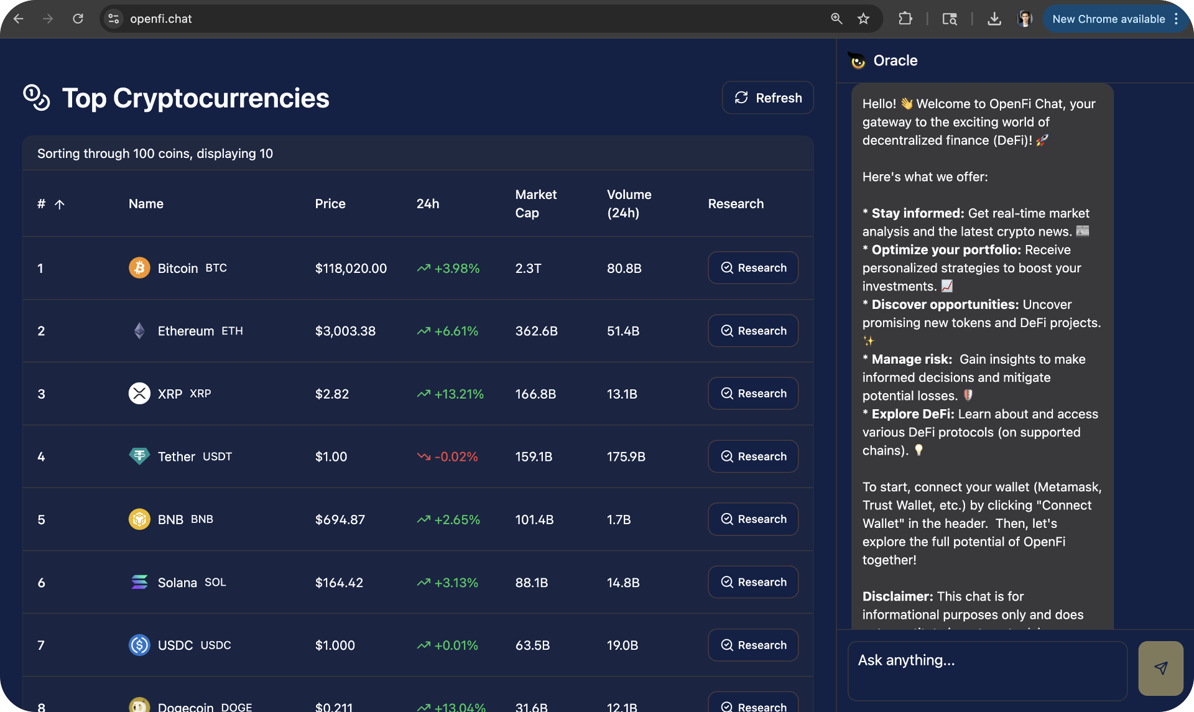Open the browser extensions puzzle icon
The height and width of the screenshot is (712, 1194).
point(905,19)
